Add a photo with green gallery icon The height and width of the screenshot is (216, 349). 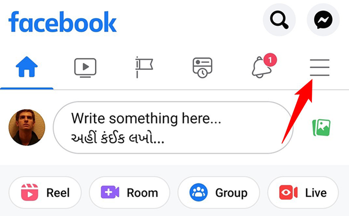(321, 127)
